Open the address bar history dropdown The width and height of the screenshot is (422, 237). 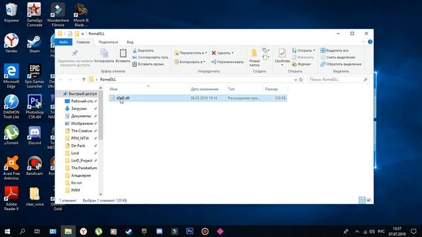(x=295, y=80)
